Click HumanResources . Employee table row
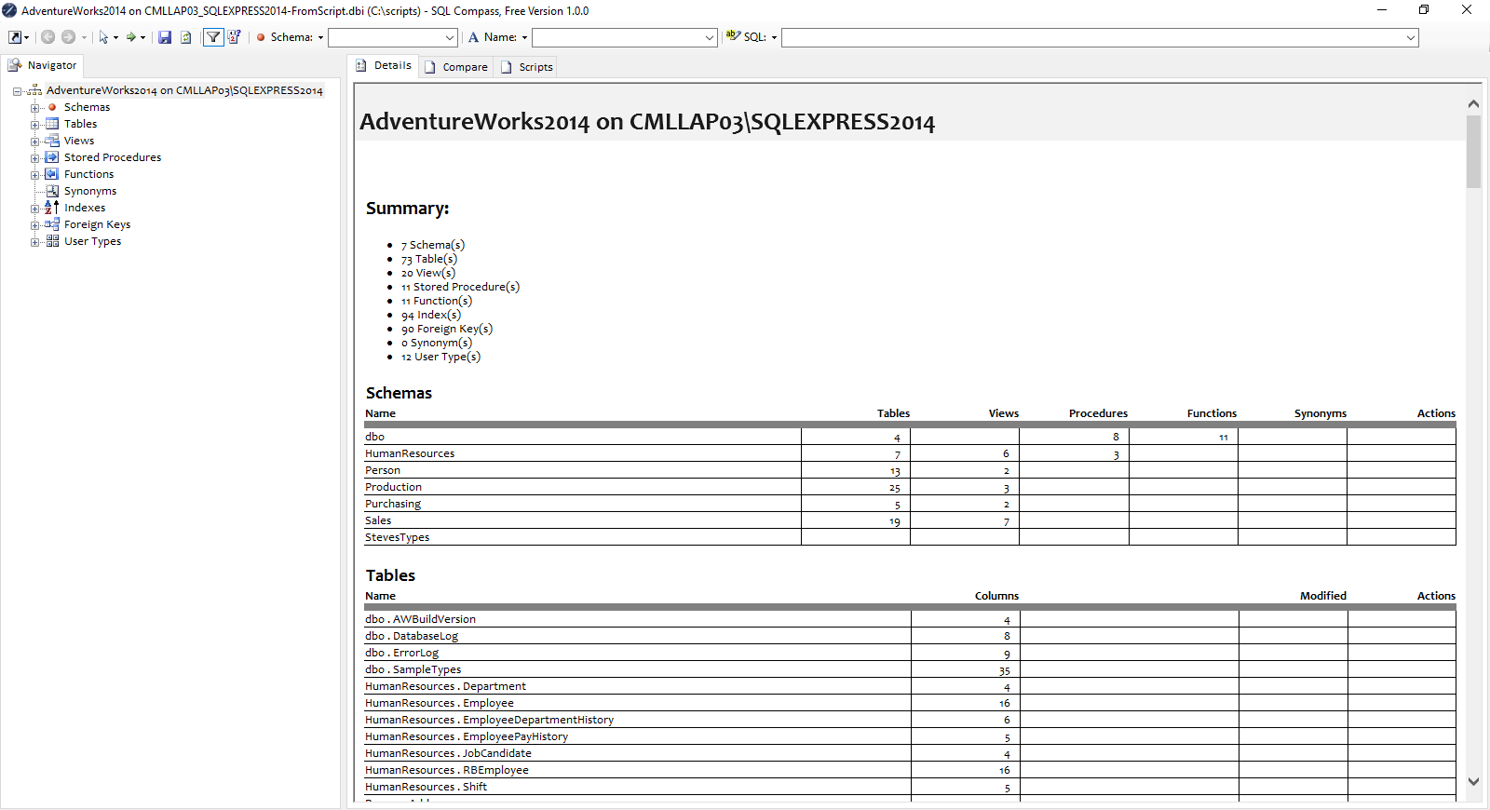Image resolution: width=1490 pixels, height=810 pixels. pyautogui.click(x=440, y=703)
